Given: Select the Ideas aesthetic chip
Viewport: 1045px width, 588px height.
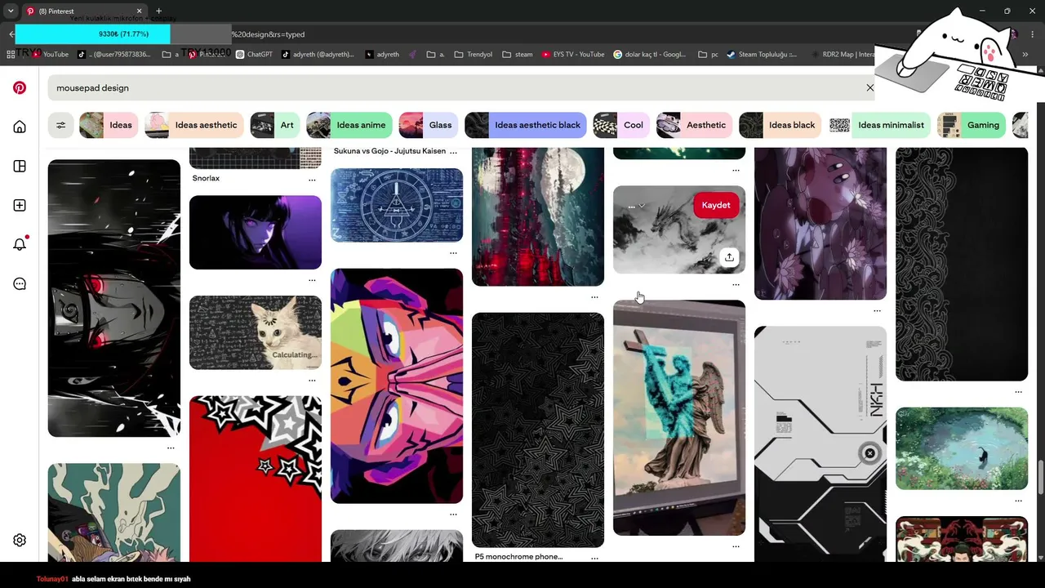Looking at the screenshot, I should click(x=194, y=125).
